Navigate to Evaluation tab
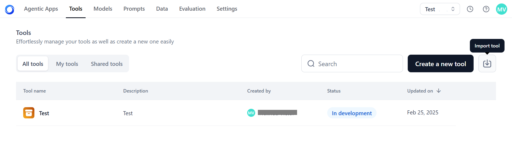Viewport: 512px width, 168px height. coord(192,9)
